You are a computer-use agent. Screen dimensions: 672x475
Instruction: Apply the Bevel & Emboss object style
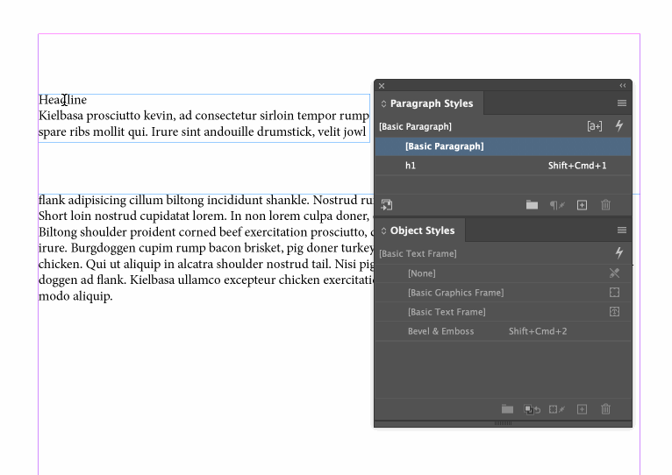click(503, 331)
